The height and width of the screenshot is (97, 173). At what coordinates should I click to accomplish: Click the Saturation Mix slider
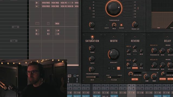(92, 77)
